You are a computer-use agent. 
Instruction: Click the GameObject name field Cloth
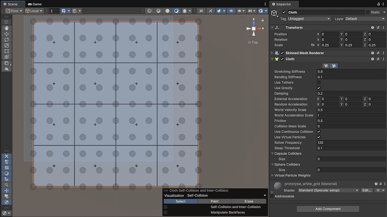coord(326,12)
